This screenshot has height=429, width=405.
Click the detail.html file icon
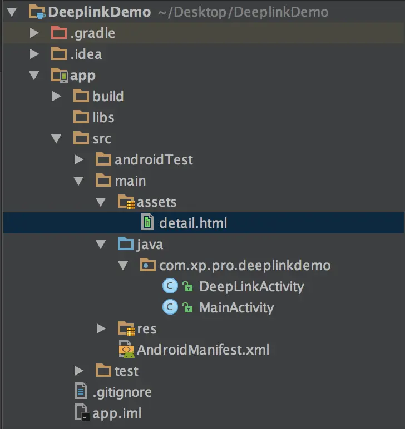coord(147,222)
